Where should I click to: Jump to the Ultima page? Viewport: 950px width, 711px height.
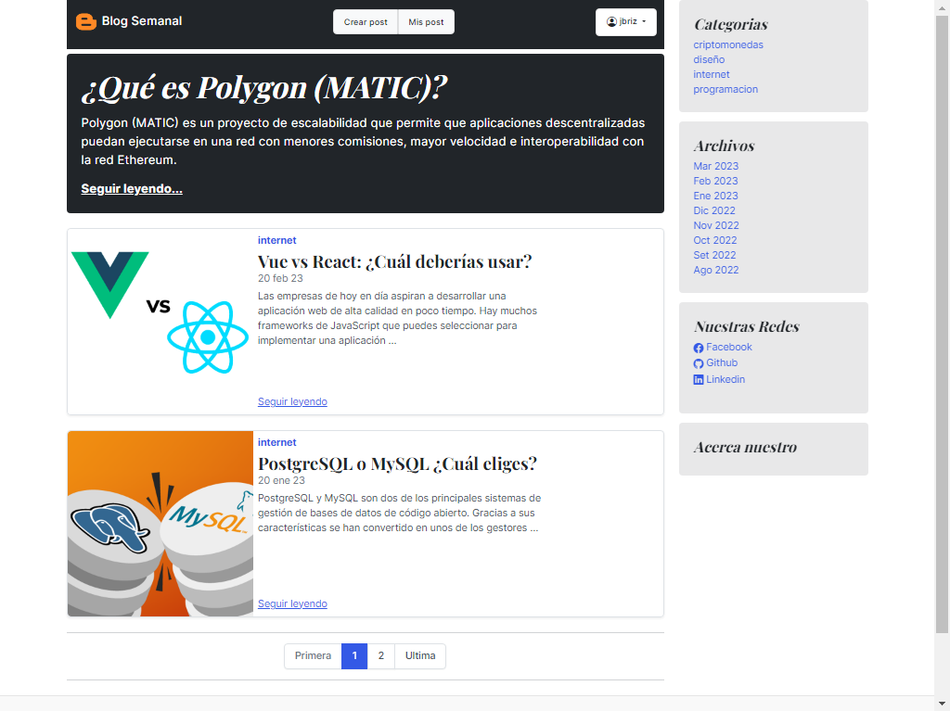point(419,655)
